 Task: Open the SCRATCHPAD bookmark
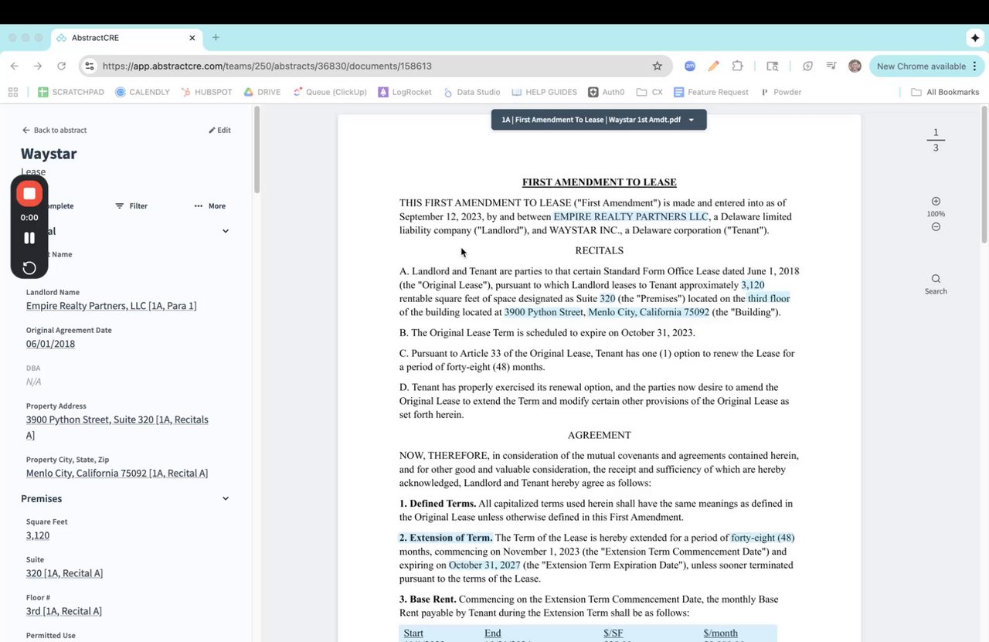click(70, 92)
